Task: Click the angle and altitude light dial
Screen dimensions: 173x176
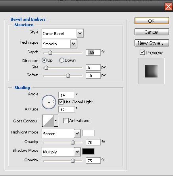Action: tap(49, 102)
